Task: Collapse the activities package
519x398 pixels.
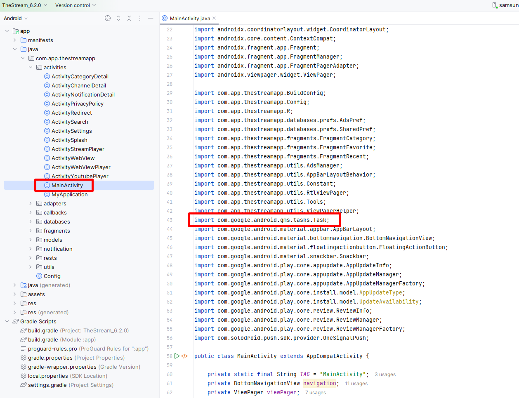Action: [31, 67]
